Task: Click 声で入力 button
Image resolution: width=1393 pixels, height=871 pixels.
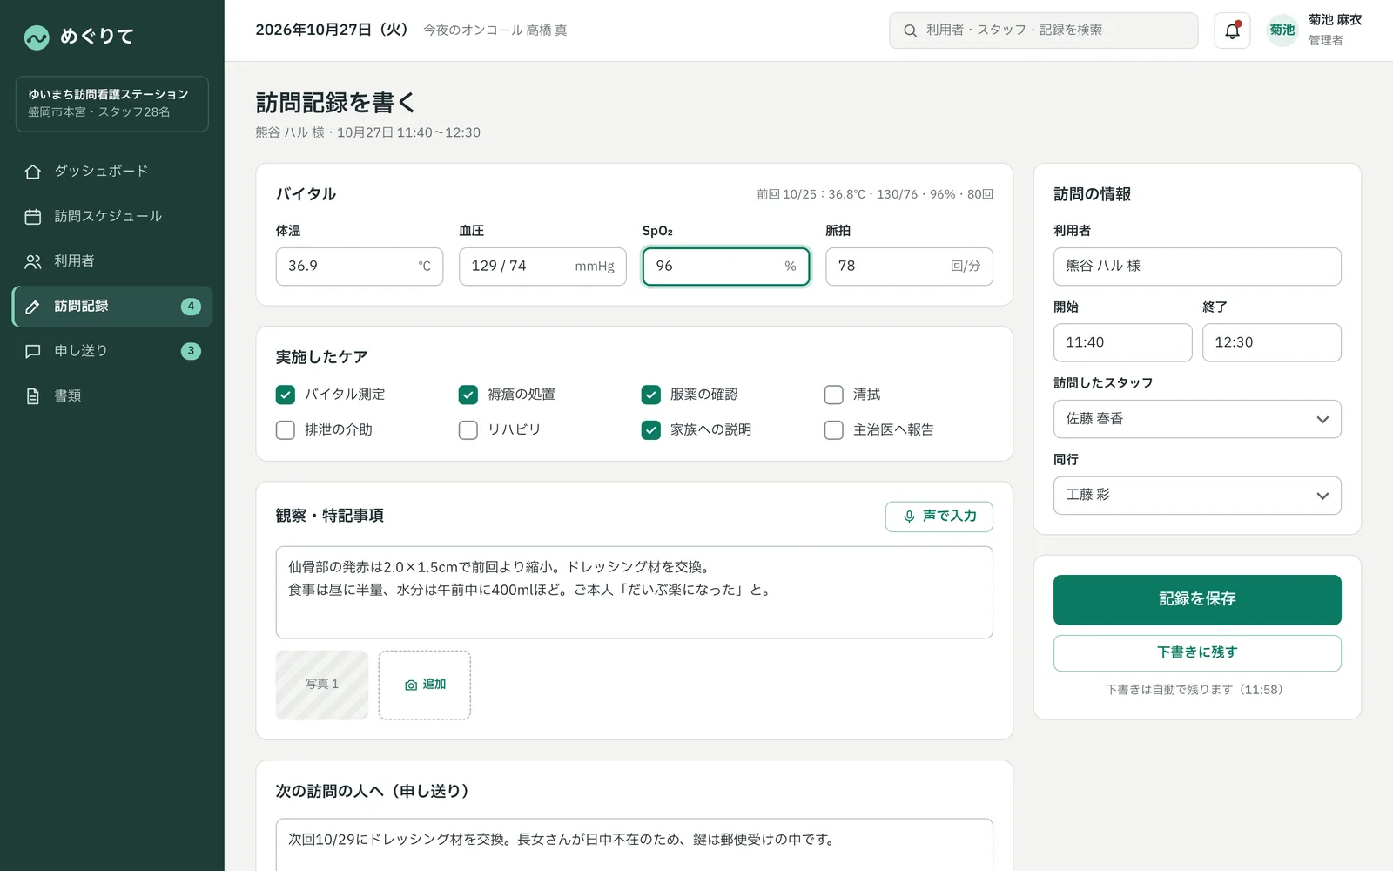Action: [939, 517]
